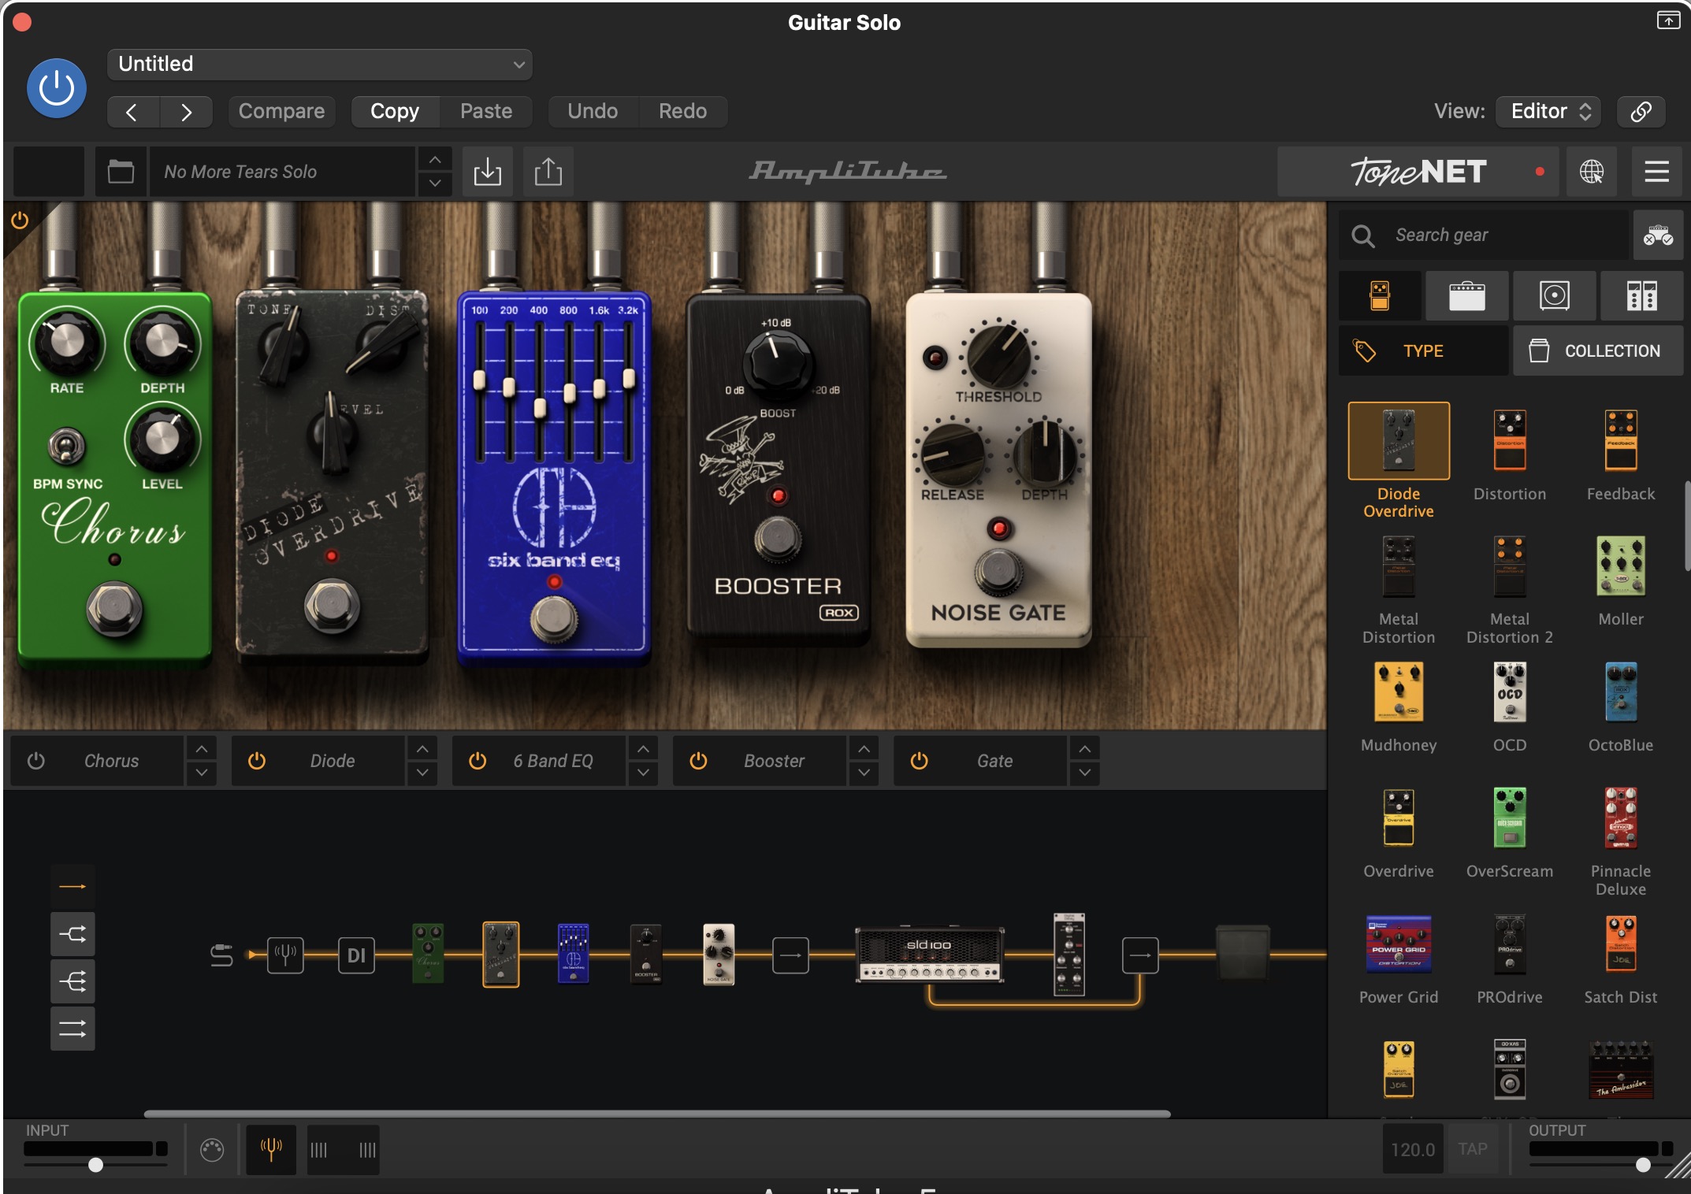Open the ToneNET globe icon

coord(1592,172)
